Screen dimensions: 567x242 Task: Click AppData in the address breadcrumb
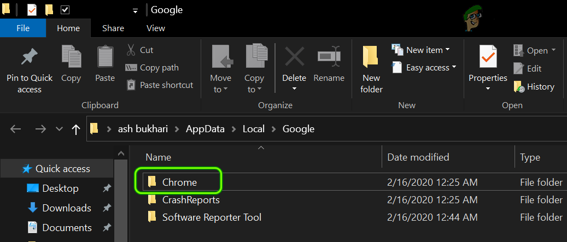208,129
